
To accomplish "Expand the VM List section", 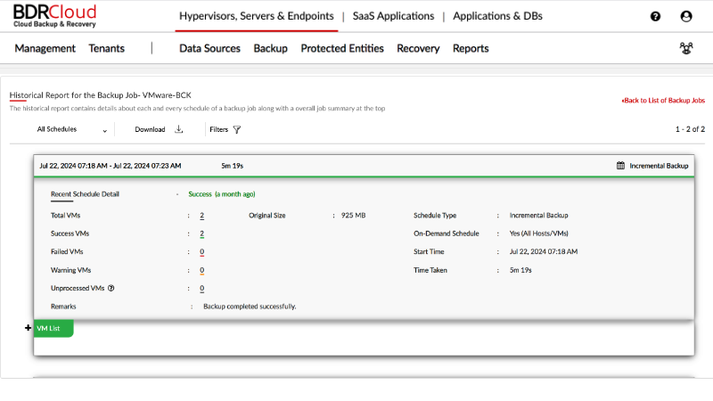I will 53,328.
